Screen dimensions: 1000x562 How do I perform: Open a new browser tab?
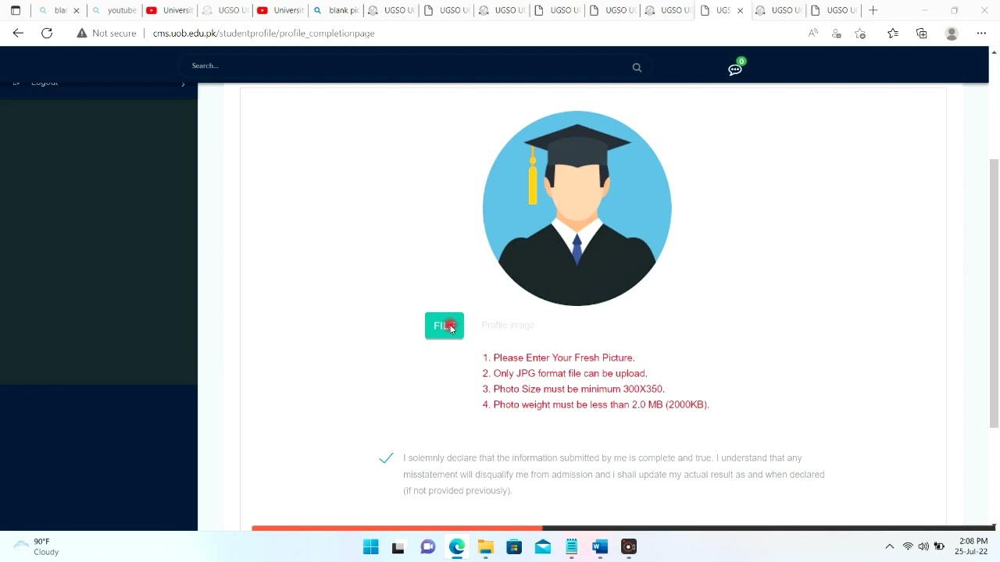click(873, 10)
